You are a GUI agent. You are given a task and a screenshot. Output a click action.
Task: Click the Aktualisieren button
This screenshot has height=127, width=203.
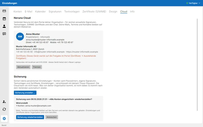point(23,67)
